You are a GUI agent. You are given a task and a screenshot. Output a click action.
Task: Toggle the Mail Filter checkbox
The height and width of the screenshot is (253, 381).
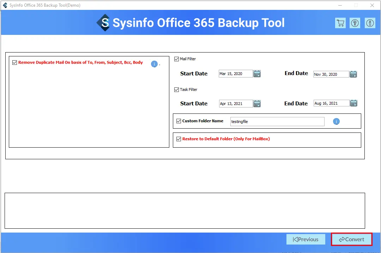tap(177, 59)
